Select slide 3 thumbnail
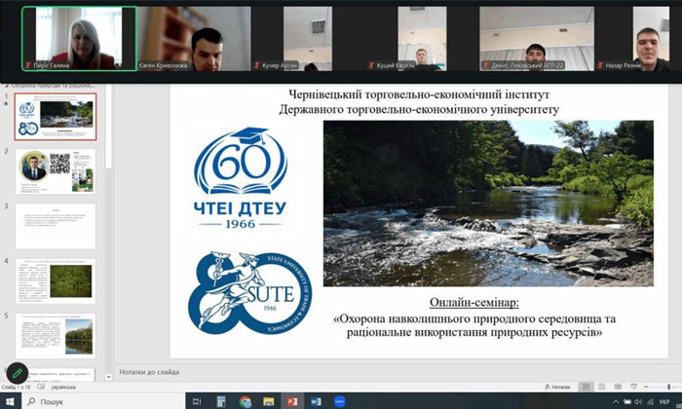This screenshot has height=409, width=682. pyautogui.click(x=56, y=226)
